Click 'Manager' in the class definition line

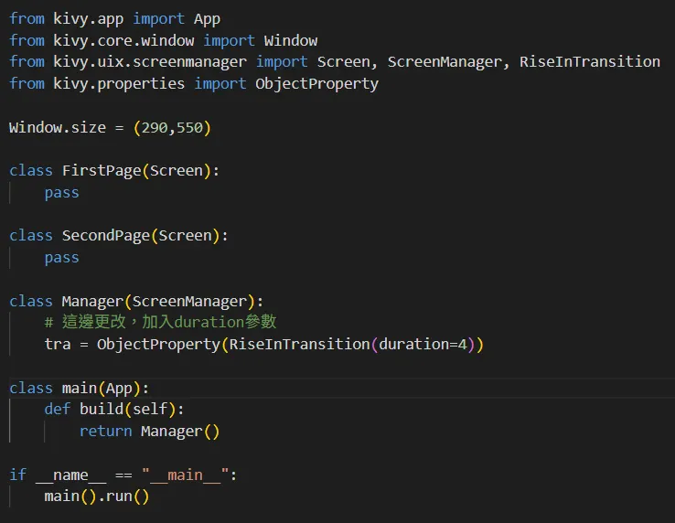coord(92,302)
